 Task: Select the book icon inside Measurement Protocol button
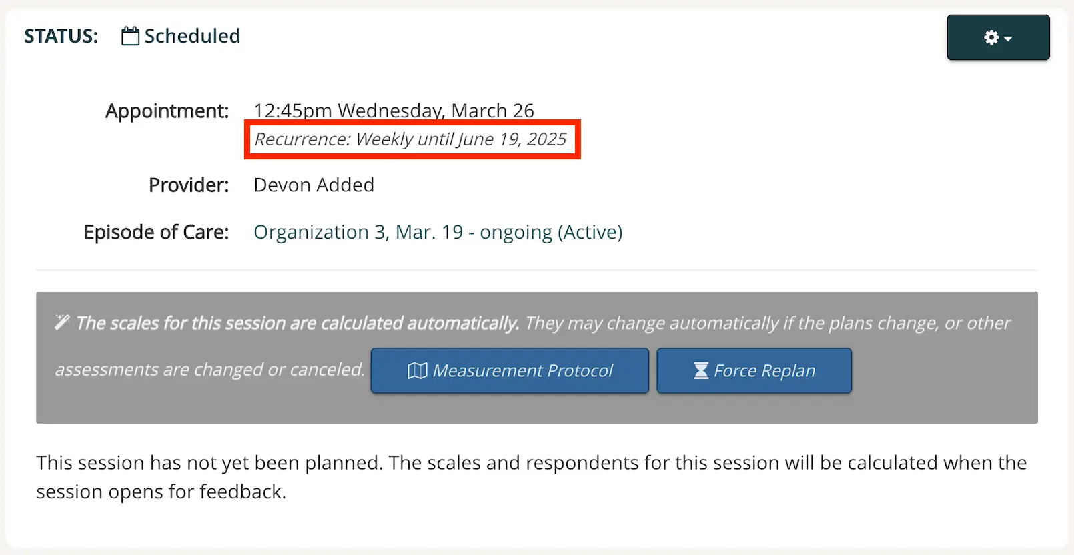pos(418,370)
